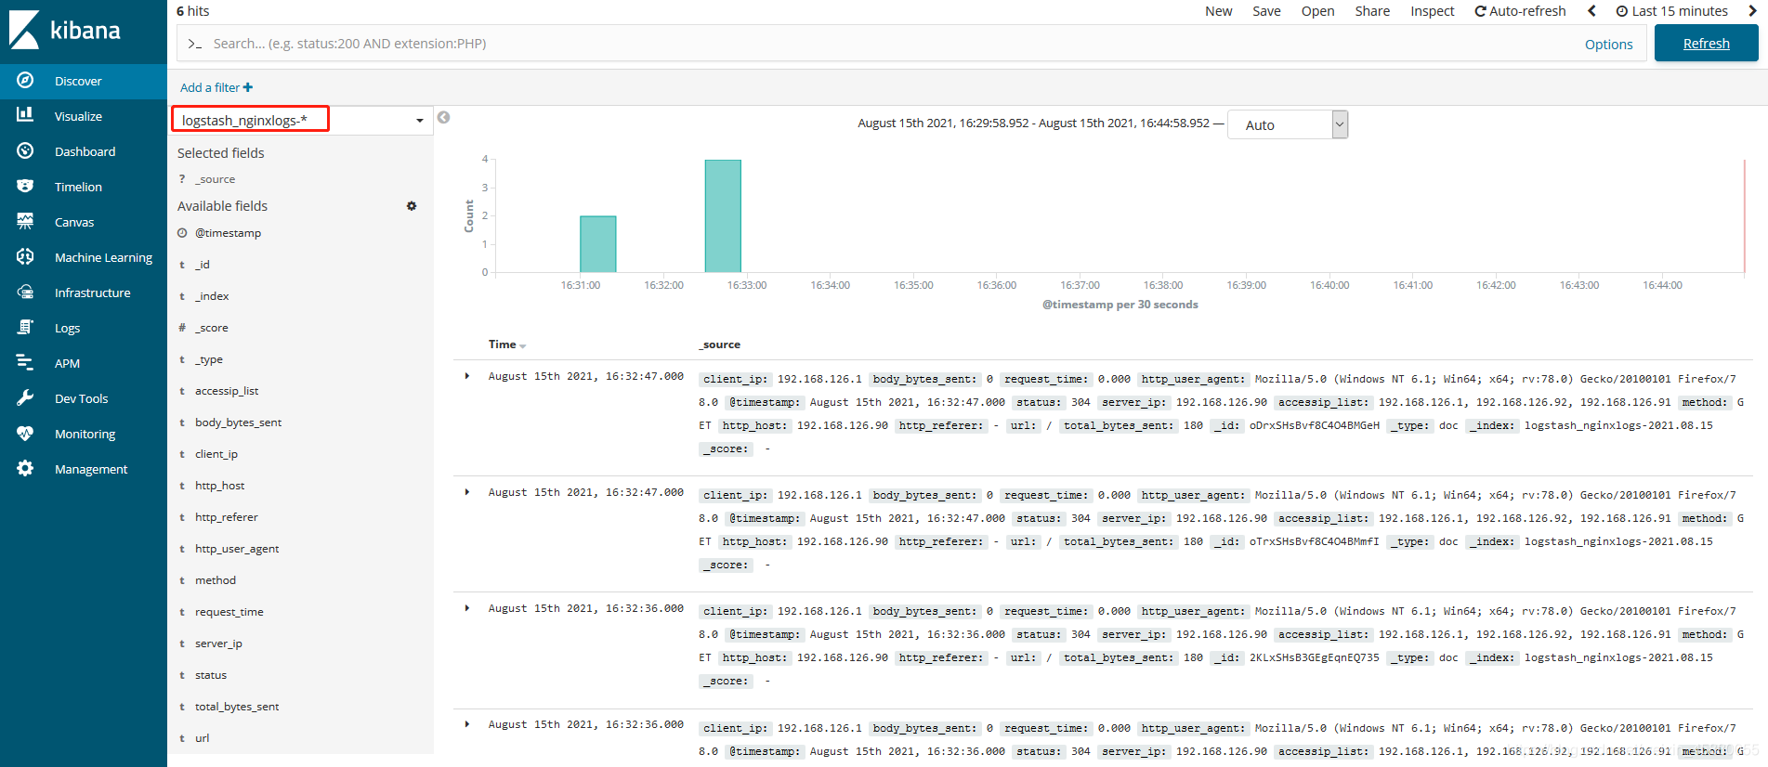Viewport: 1768px width, 767px height.
Task: Click the Refresh button
Action: click(1706, 44)
